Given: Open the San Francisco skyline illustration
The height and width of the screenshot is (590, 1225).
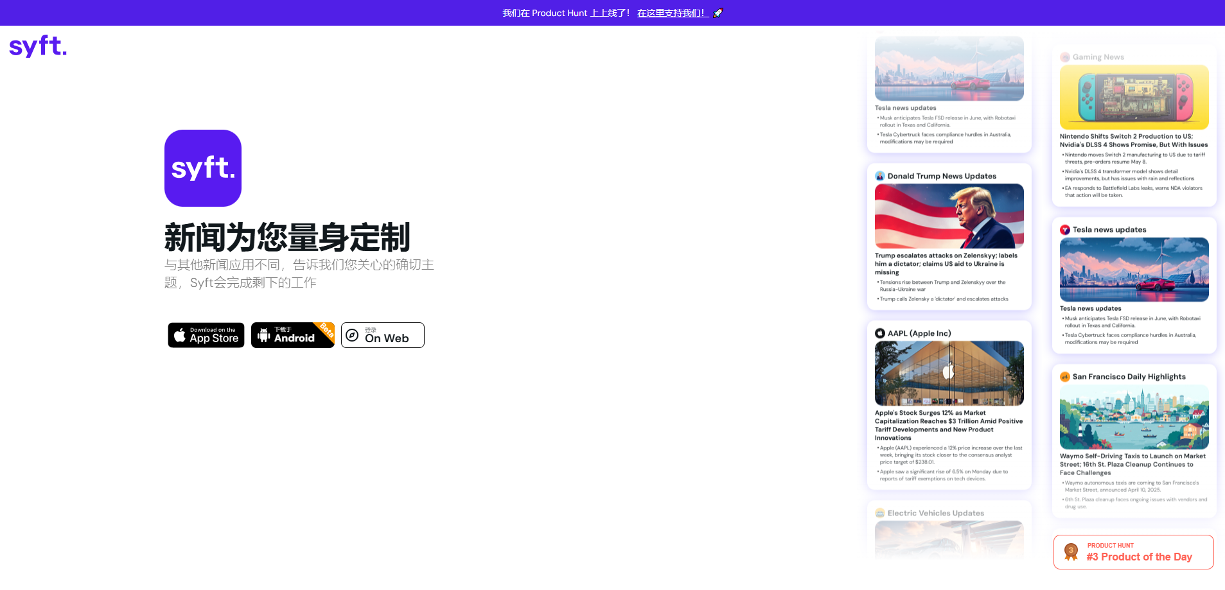Looking at the screenshot, I should pyautogui.click(x=1134, y=417).
